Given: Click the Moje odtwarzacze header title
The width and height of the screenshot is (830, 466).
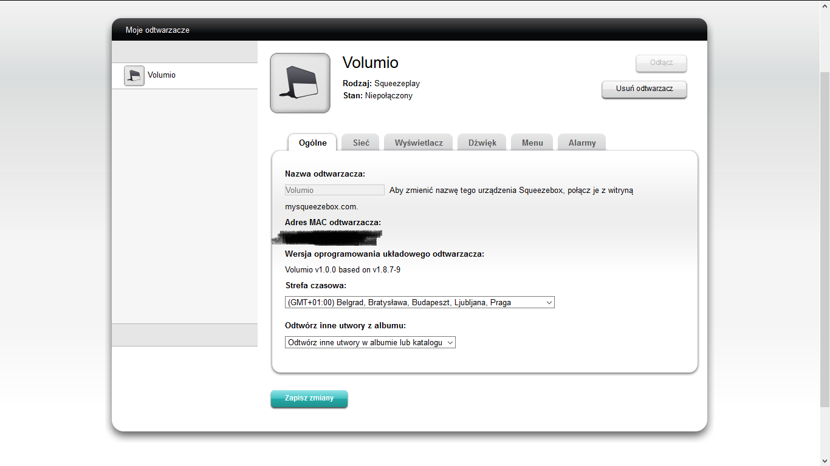Looking at the screenshot, I should (157, 30).
